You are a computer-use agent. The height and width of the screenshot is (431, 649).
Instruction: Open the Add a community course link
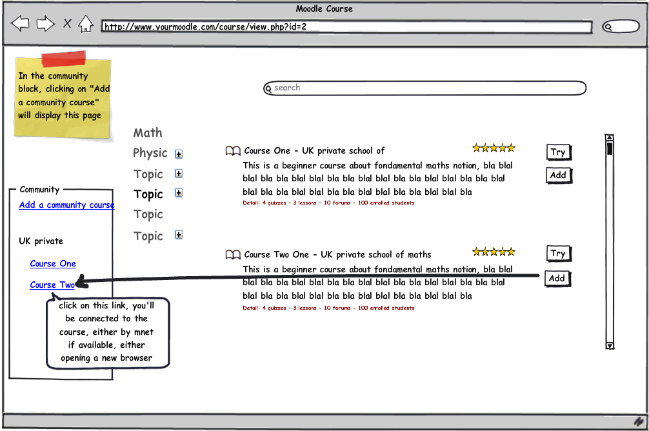pos(66,205)
